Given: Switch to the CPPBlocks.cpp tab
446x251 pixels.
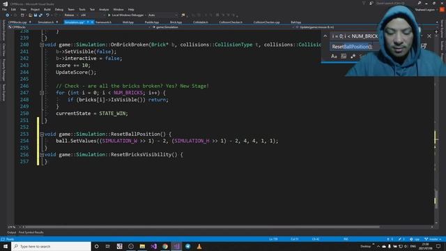Looking at the screenshot, I should (x=17, y=22).
